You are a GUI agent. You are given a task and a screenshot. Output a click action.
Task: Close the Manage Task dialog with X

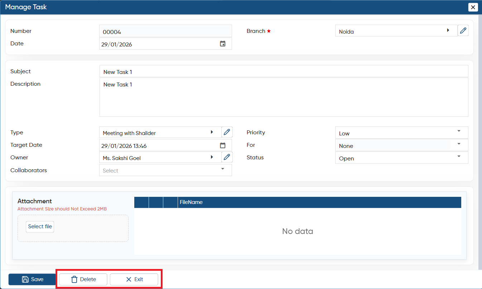pyautogui.click(x=473, y=7)
